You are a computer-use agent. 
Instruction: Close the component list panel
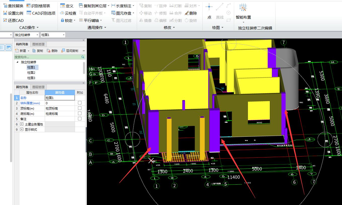[x=84, y=40]
